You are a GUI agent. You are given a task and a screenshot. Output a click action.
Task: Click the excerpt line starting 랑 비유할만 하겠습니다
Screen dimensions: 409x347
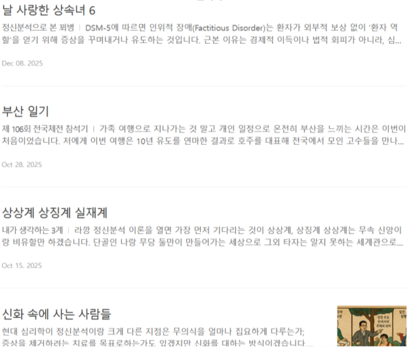pyautogui.click(x=203, y=242)
